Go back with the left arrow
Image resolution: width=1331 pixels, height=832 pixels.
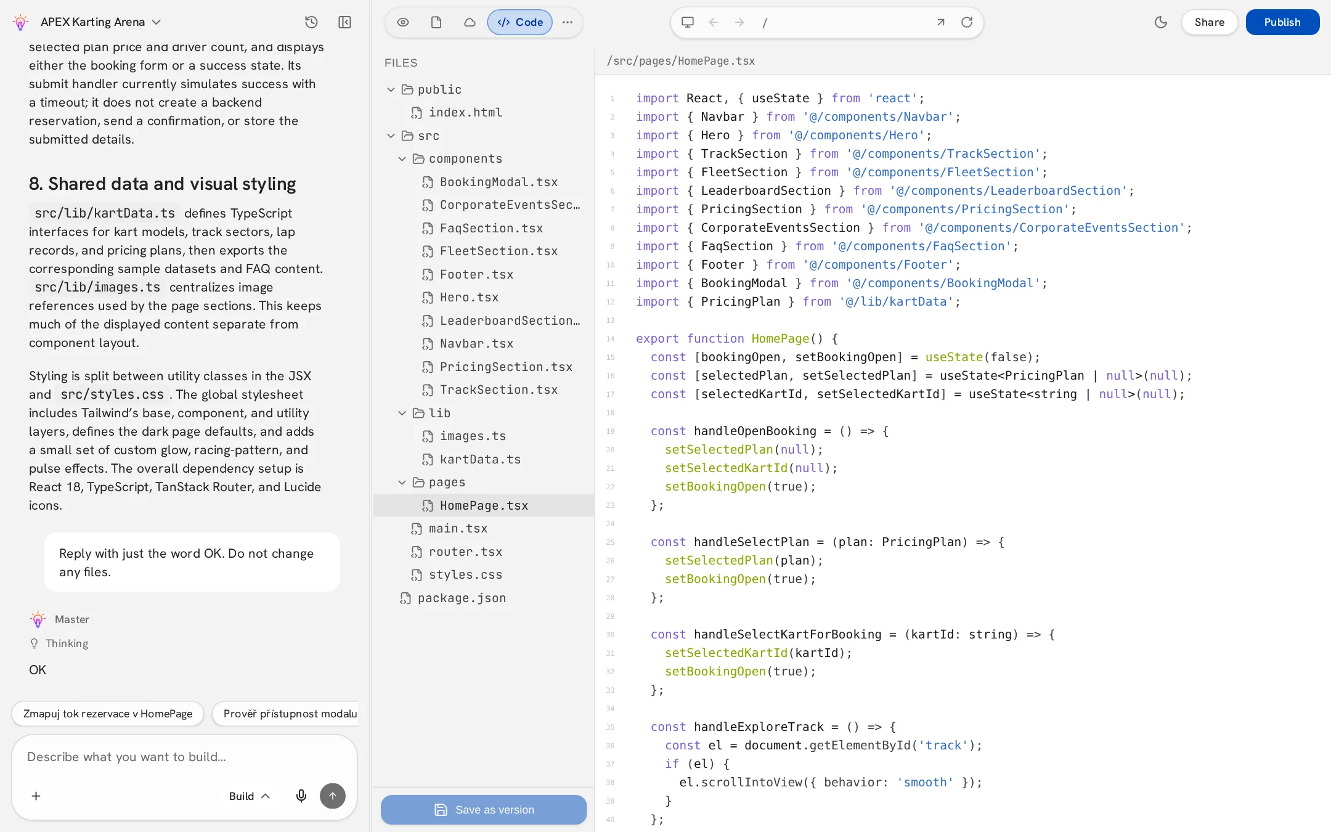(x=714, y=22)
